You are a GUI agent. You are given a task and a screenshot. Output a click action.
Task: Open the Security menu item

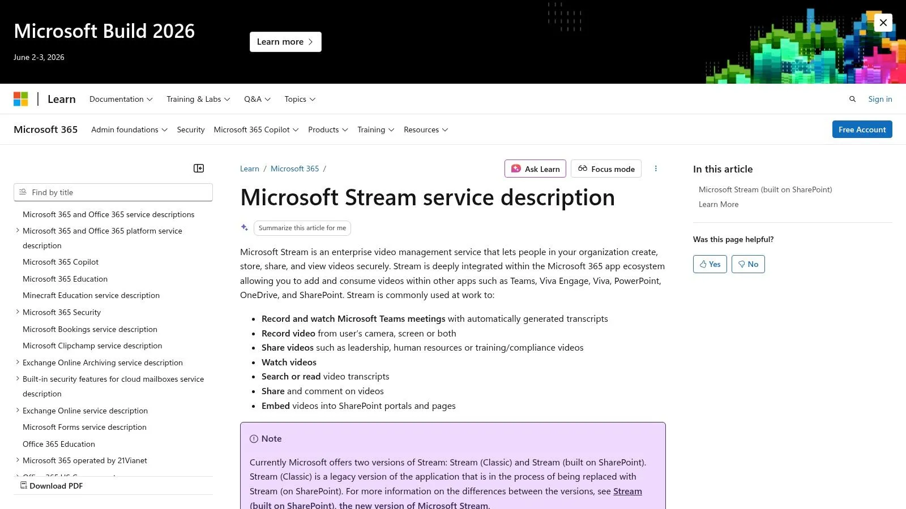[x=191, y=130]
